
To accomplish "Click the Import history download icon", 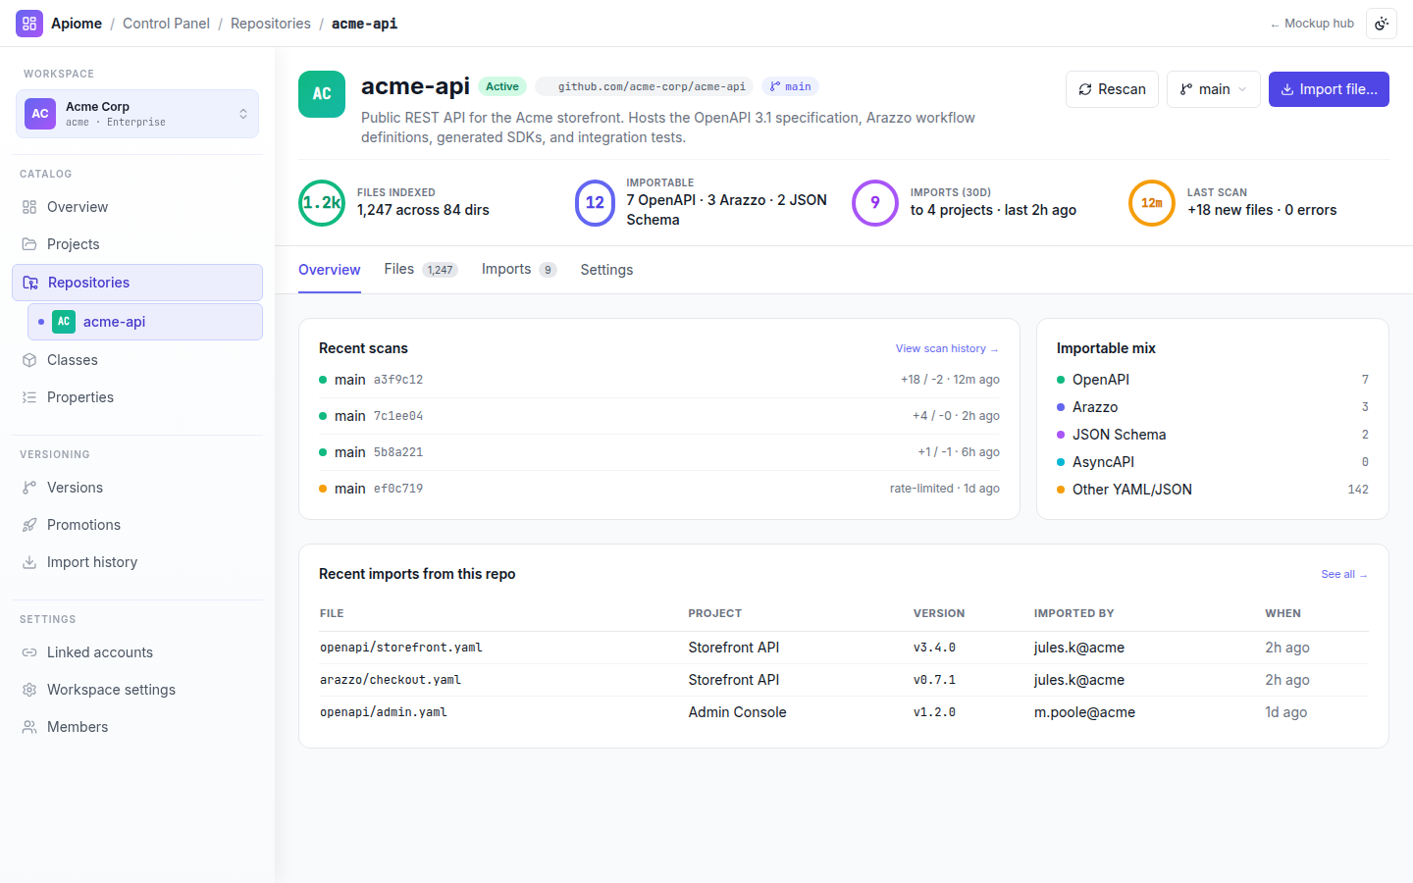I will pos(29,562).
